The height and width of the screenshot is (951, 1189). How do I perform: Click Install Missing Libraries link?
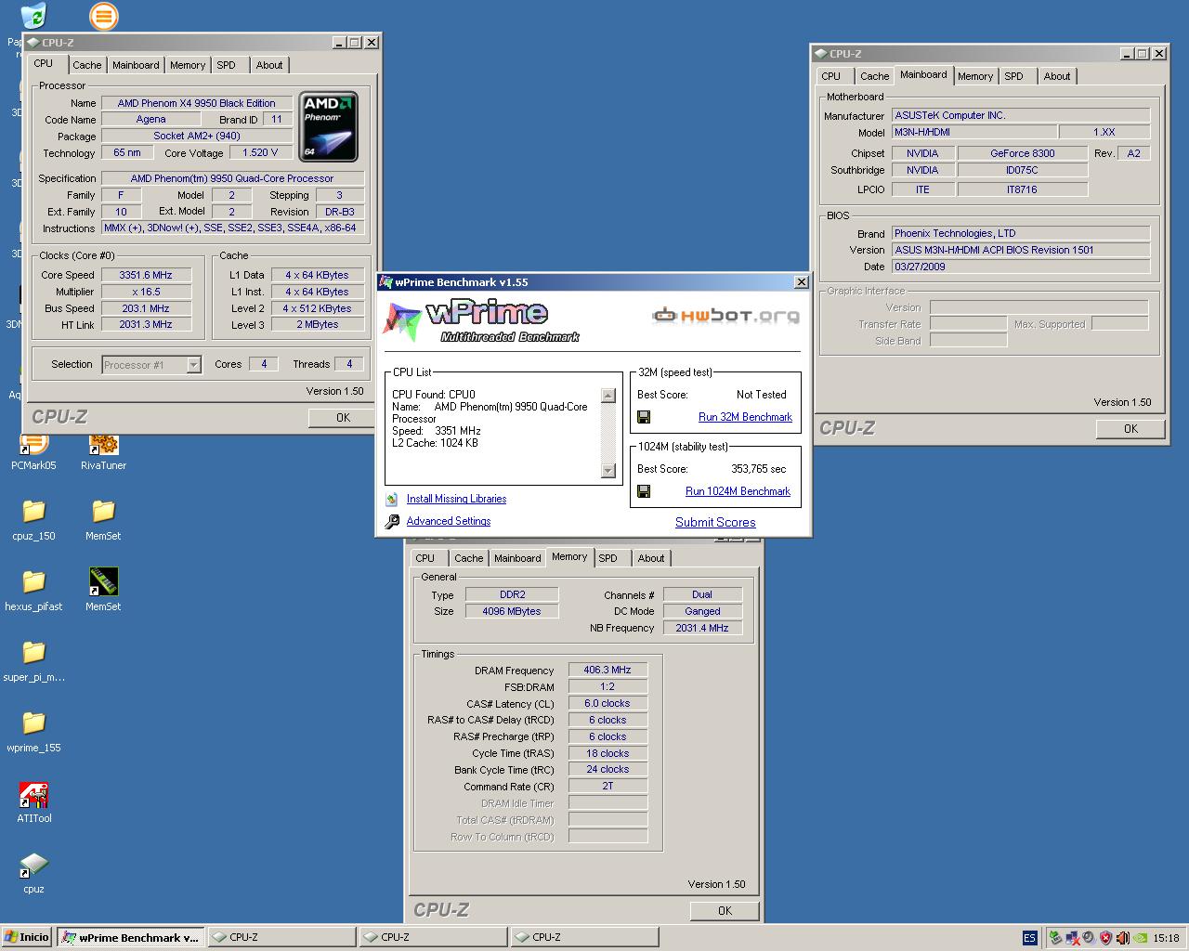click(456, 499)
